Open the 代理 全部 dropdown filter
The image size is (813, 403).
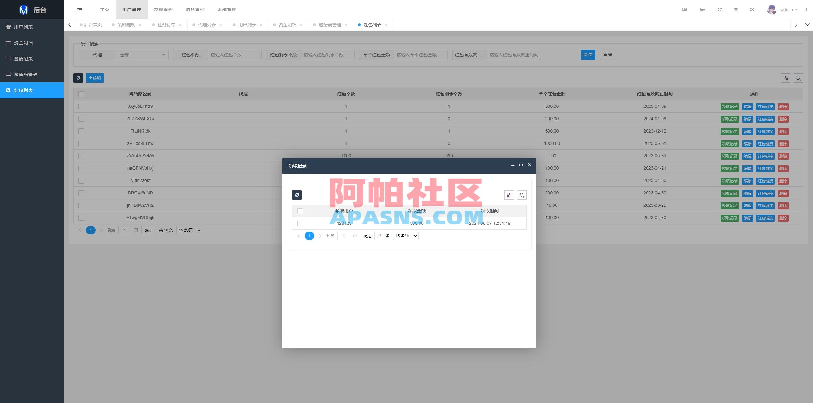[x=141, y=55]
